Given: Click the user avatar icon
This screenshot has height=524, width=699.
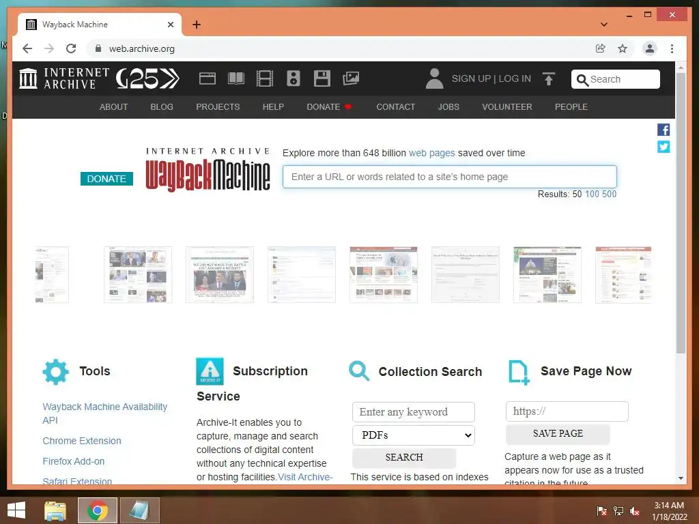Looking at the screenshot, I should point(434,78).
